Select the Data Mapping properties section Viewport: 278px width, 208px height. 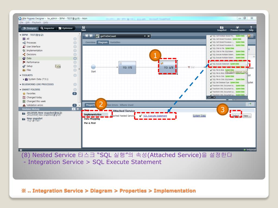(x=92, y=119)
